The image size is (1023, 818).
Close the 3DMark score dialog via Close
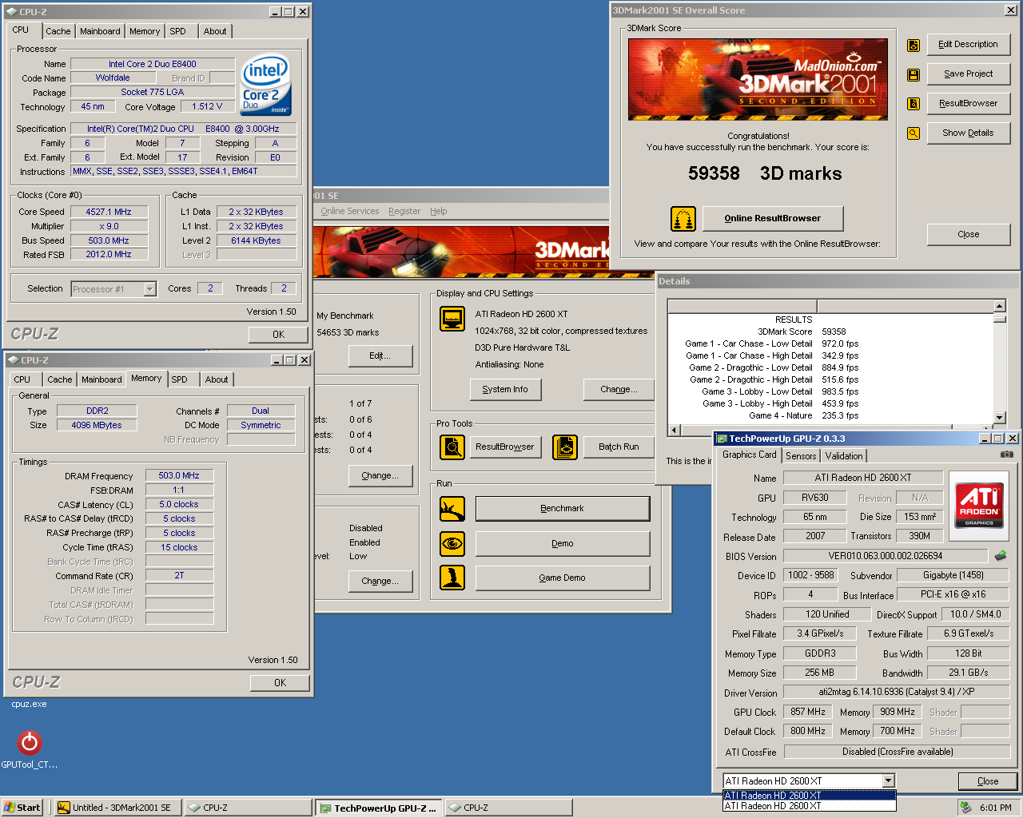[968, 234]
